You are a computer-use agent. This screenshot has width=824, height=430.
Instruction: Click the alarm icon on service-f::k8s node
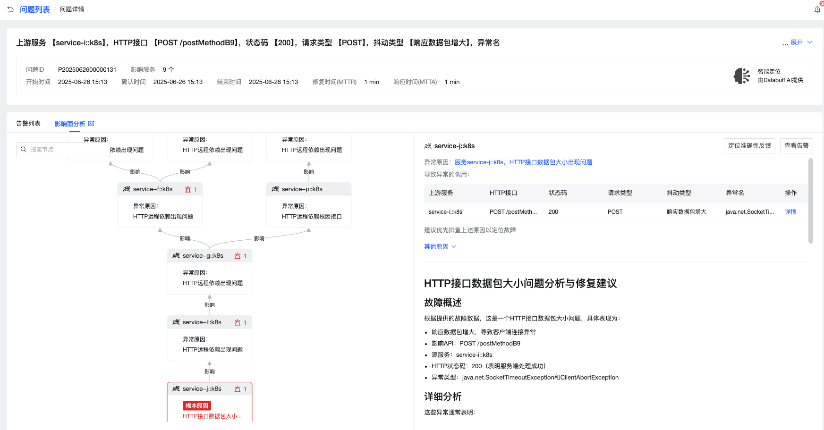pyautogui.click(x=188, y=189)
